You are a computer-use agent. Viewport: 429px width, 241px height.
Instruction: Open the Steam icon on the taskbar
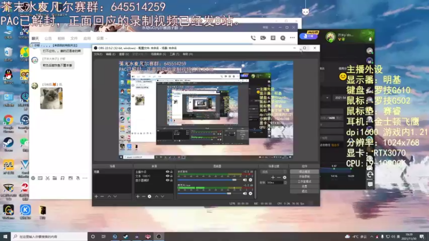tap(125, 237)
